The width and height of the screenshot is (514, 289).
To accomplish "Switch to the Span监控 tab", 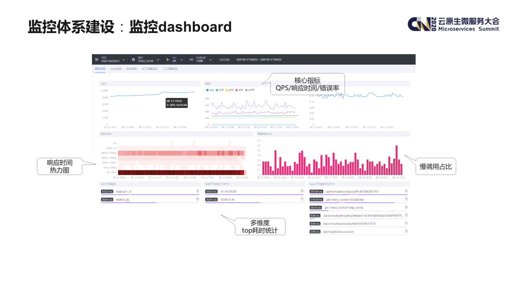I will (x=116, y=69).
